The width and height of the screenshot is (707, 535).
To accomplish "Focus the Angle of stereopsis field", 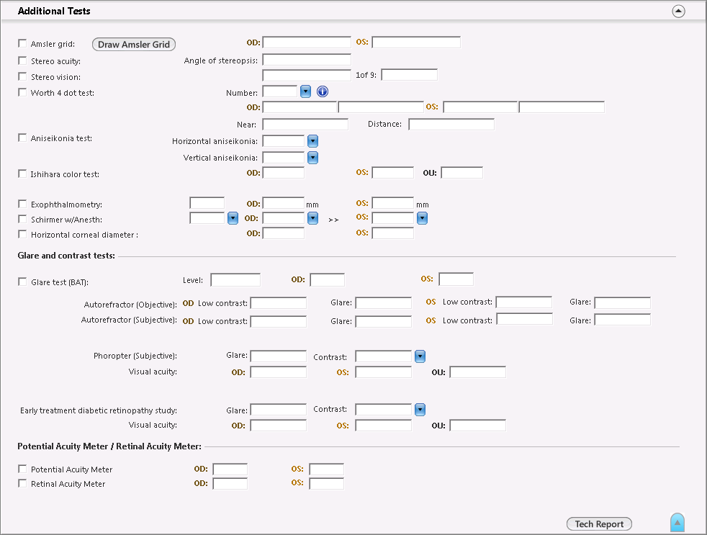I will [x=307, y=60].
